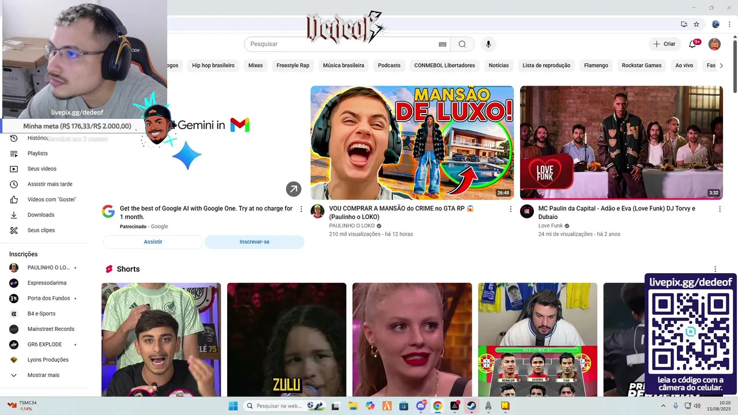Open PAULINHO O LOKO channel avatar under video
Image resolution: width=738 pixels, height=415 pixels.
click(x=318, y=211)
